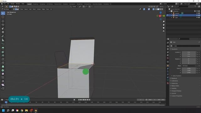Expand the Camera item in outliner

click(x=171, y=13)
